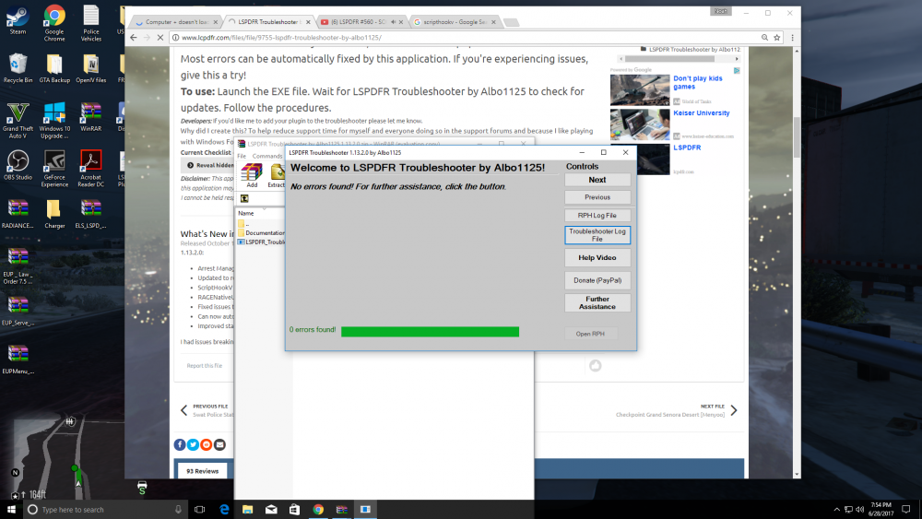Open Task View on the taskbar
Screen dimensions: 922x519
pos(199,510)
